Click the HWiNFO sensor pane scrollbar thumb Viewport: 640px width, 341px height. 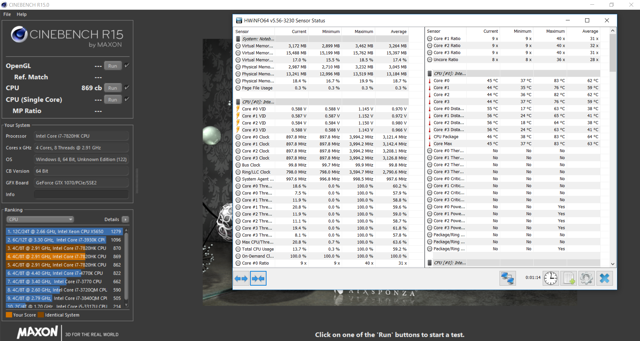tap(613, 53)
